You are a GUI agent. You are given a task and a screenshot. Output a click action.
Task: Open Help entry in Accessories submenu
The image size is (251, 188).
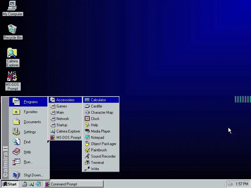click(x=101, y=125)
